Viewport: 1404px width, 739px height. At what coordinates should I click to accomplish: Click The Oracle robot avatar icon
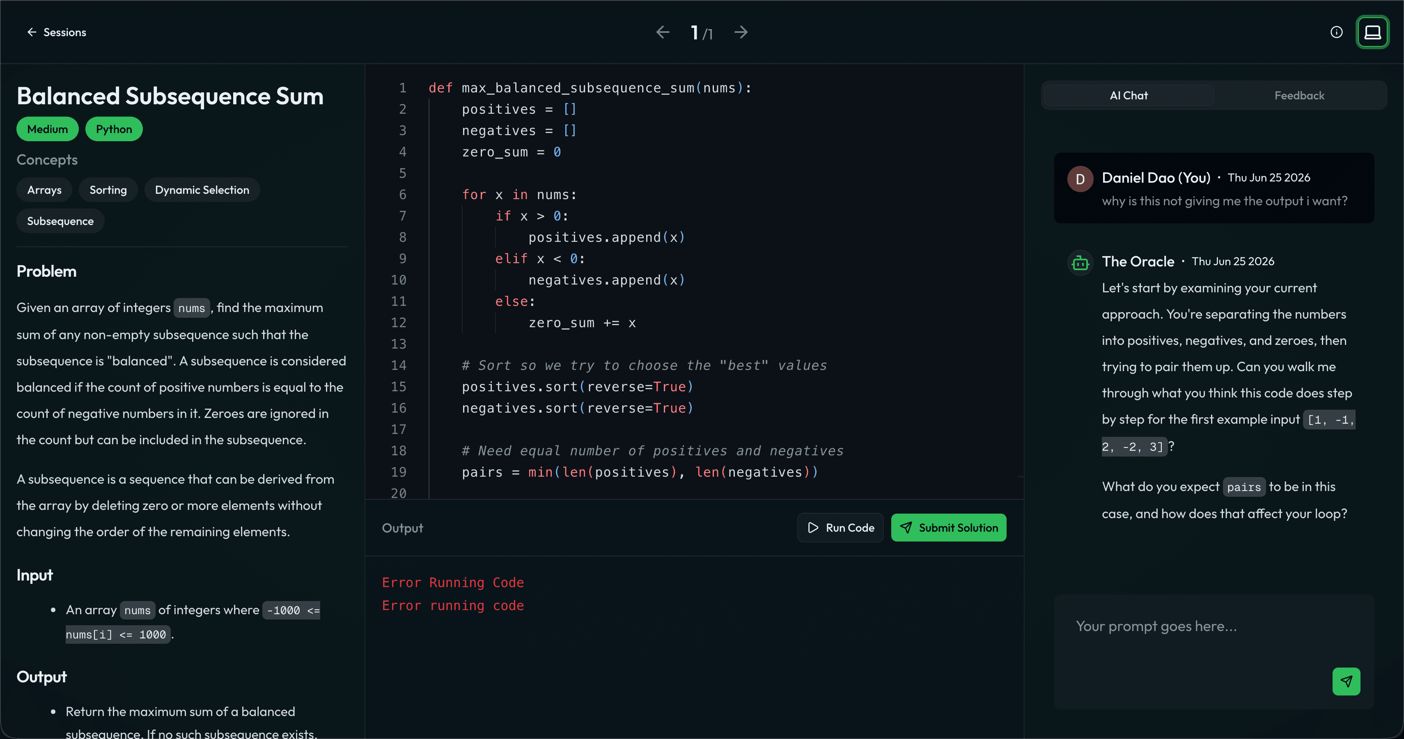click(1080, 263)
